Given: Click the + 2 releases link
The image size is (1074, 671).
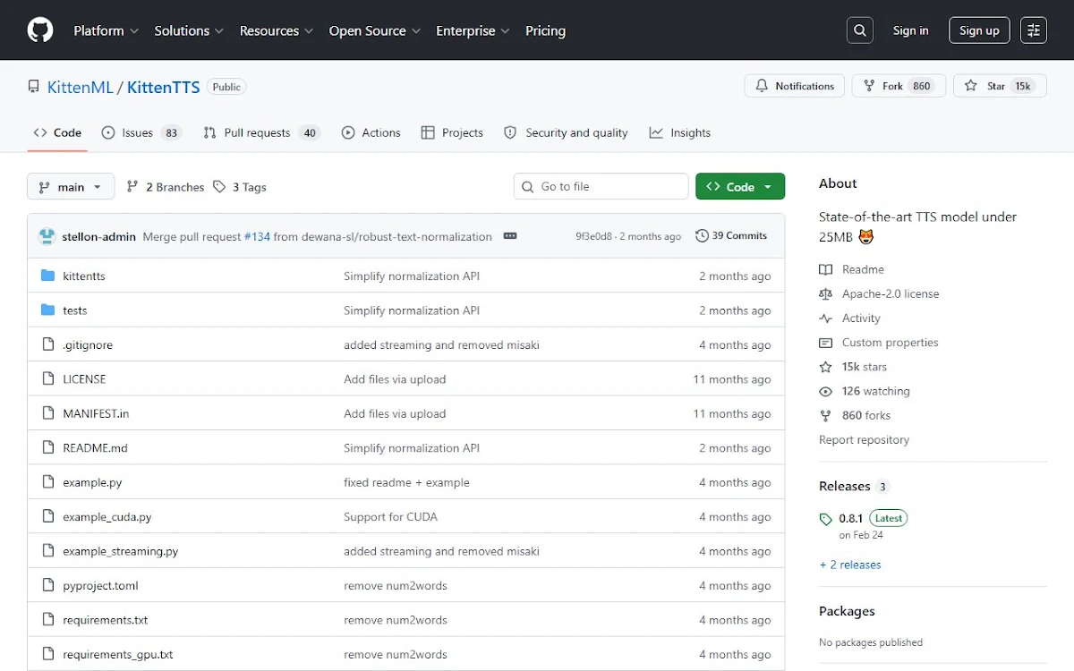Looking at the screenshot, I should pyautogui.click(x=850, y=565).
